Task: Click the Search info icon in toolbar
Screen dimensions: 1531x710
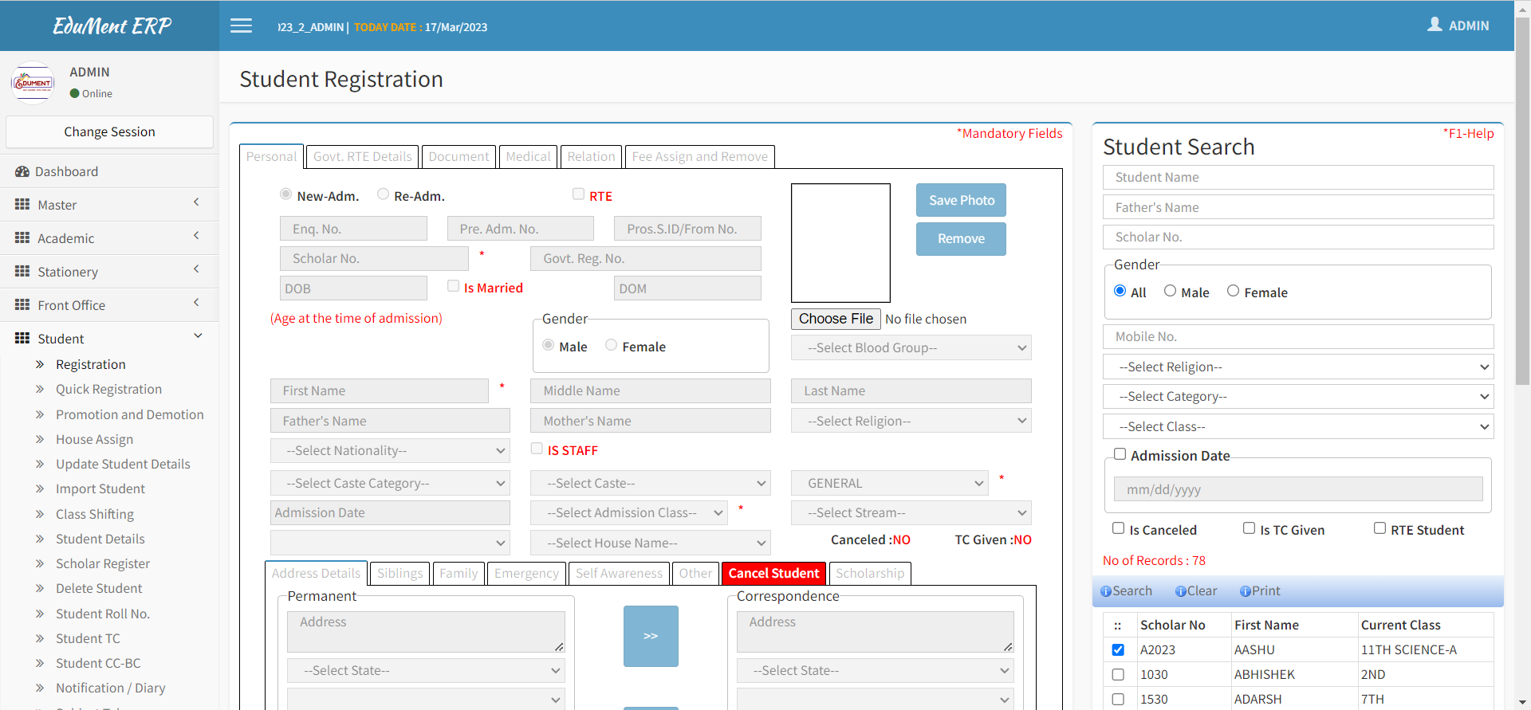Action: click(x=1106, y=591)
